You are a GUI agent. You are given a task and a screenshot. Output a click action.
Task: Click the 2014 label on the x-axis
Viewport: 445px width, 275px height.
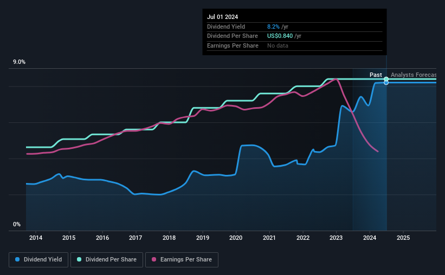click(x=36, y=238)
